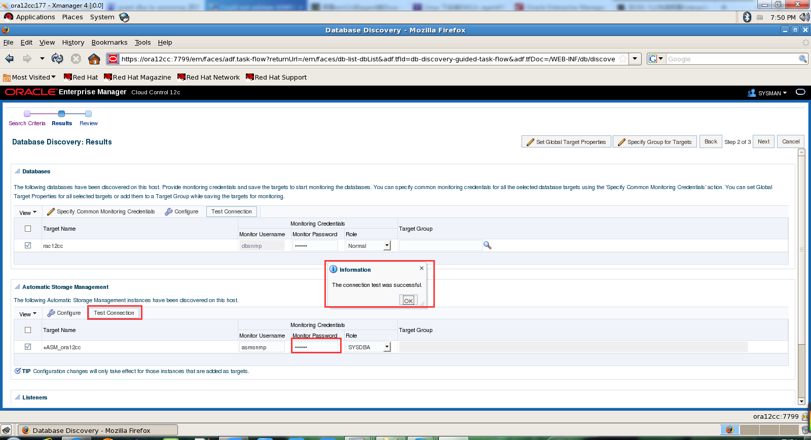Bookmark this page with the star
The width and height of the screenshot is (811, 440).
pyautogui.click(x=623, y=59)
